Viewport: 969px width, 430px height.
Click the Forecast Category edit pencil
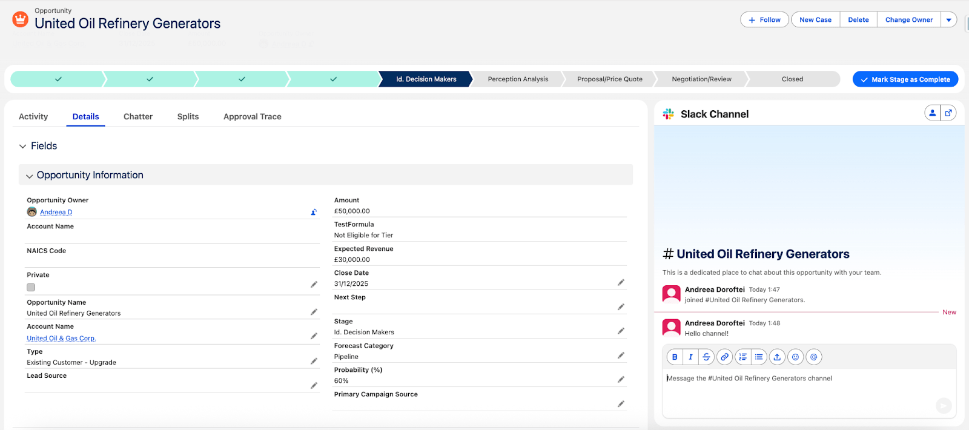[621, 356]
